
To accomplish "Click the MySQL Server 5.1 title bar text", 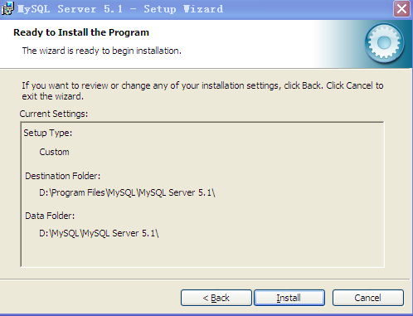I will (x=120, y=9).
